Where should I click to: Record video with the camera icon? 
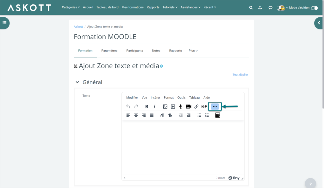coord(189,106)
